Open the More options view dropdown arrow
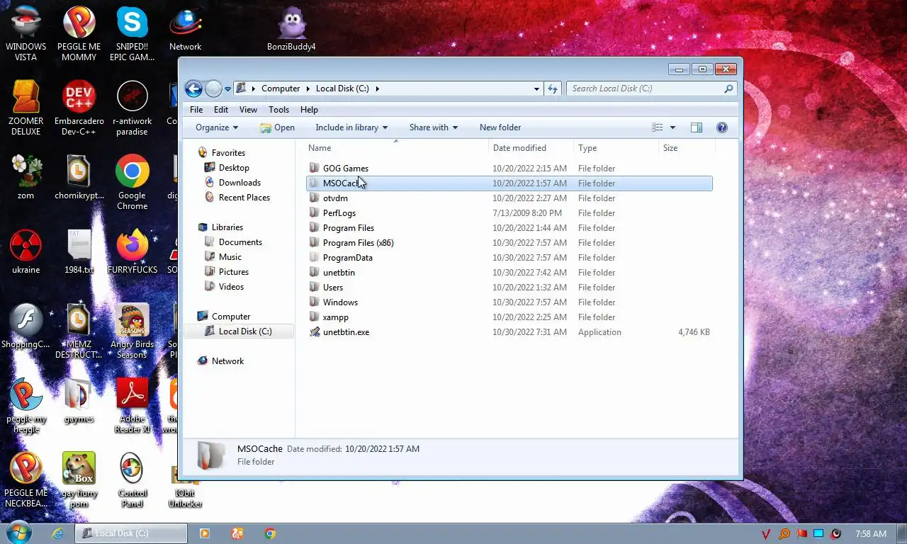Viewport: 907px width, 544px height. 672,127
